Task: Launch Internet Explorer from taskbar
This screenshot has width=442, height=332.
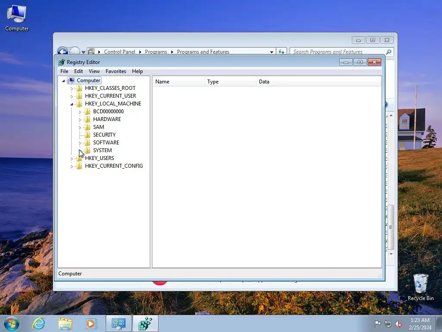Action: [x=38, y=323]
